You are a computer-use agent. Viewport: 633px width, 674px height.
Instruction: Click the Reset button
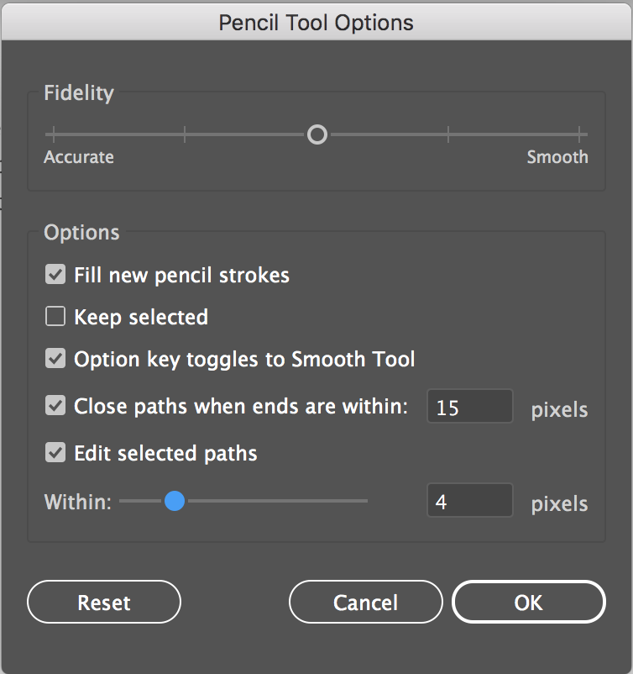tap(104, 602)
